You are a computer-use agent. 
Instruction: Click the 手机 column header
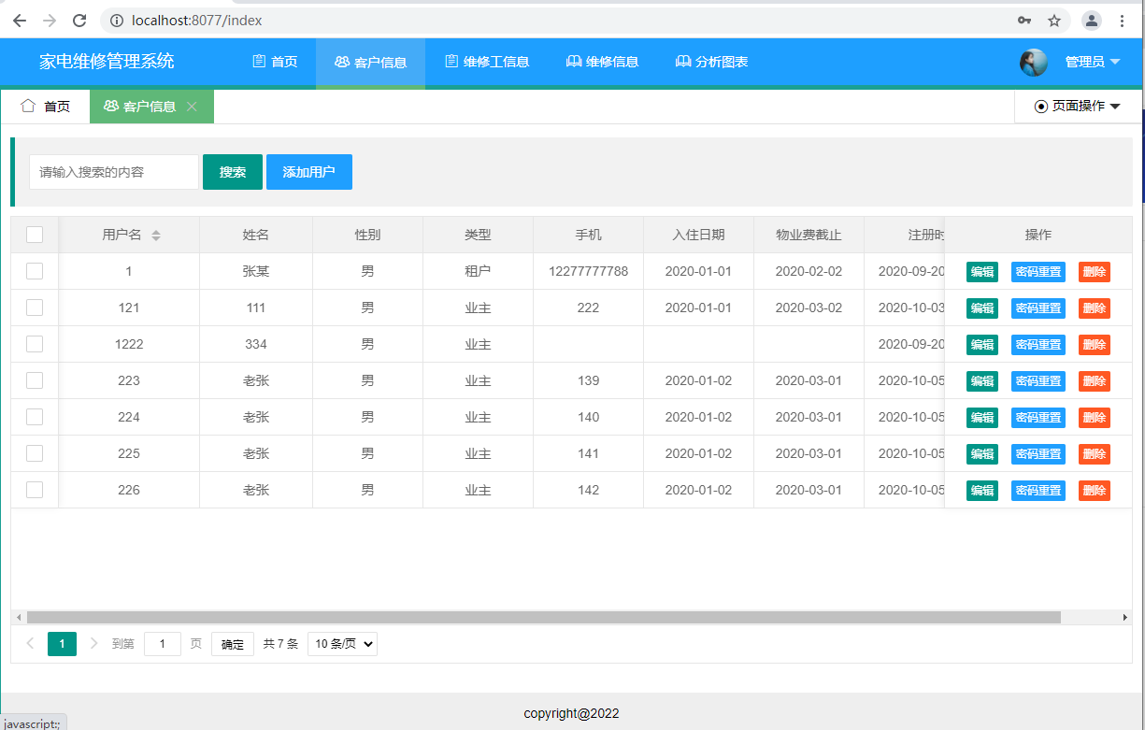coord(588,235)
